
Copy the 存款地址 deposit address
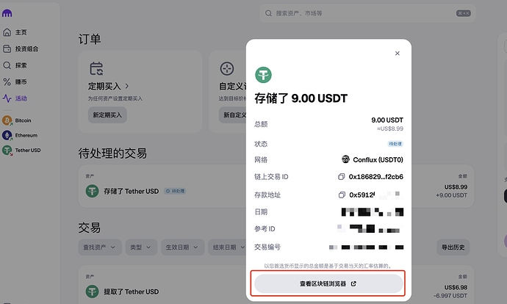341,195
